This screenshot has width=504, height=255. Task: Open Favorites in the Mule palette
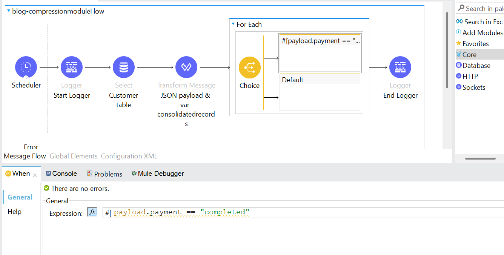475,44
